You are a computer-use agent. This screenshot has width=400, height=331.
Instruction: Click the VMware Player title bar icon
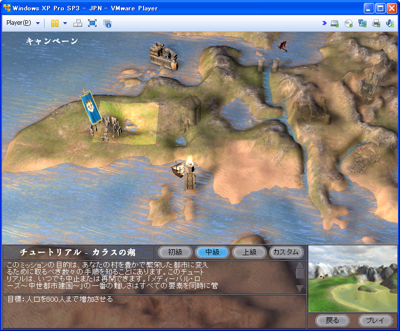(x=7, y=8)
